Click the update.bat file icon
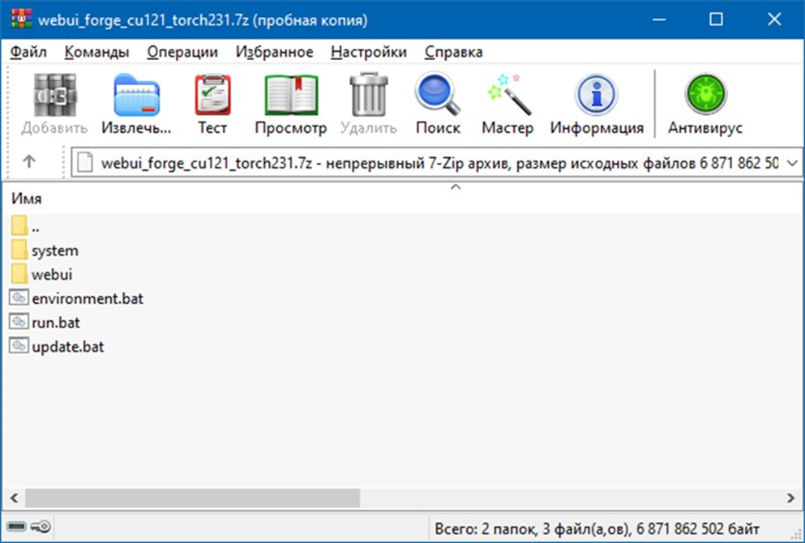This screenshot has width=805, height=543. [19, 346]
